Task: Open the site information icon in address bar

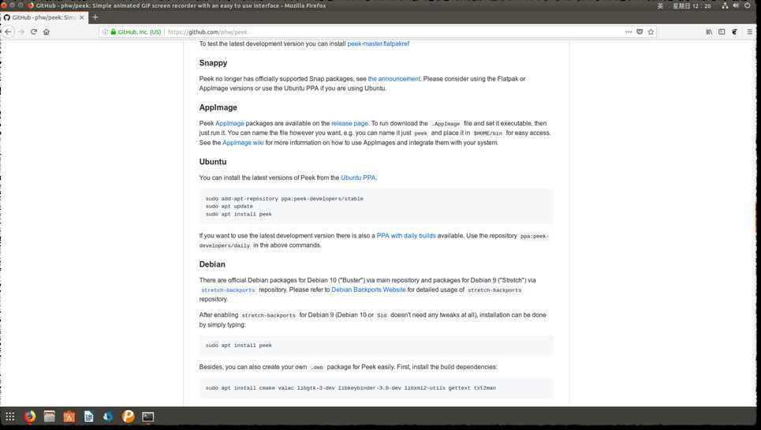Action: click(105, 32)
